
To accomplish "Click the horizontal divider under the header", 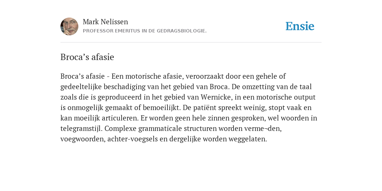I will point(191,43).
